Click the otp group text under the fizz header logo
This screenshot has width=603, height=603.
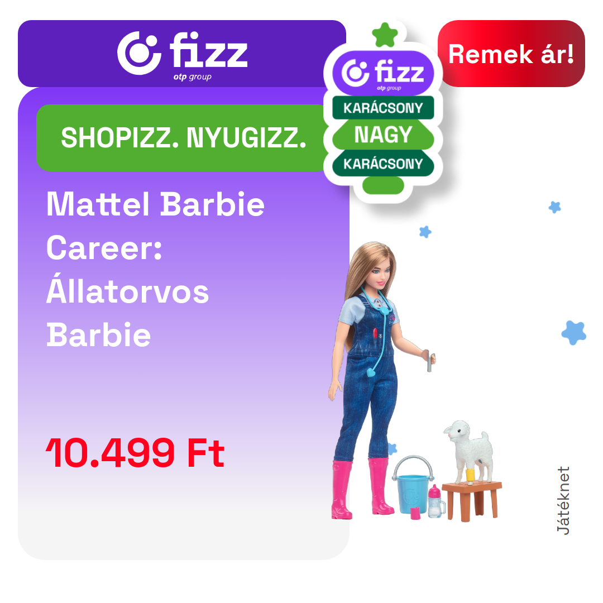[x=192, y=77]
